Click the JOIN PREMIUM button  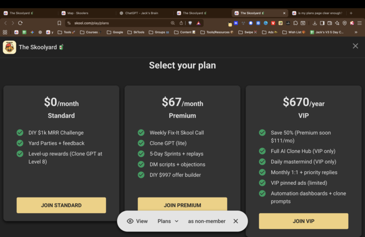point(182,204)
